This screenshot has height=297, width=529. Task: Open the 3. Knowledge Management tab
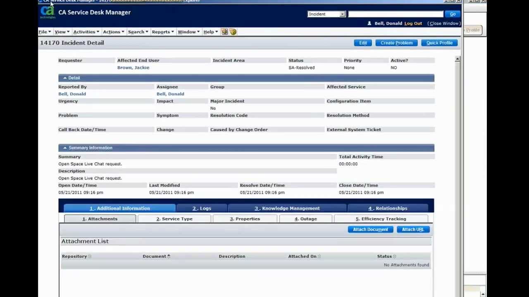click(287, 208)
